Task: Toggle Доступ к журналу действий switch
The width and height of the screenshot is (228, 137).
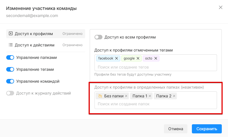Action: (10, 93)
